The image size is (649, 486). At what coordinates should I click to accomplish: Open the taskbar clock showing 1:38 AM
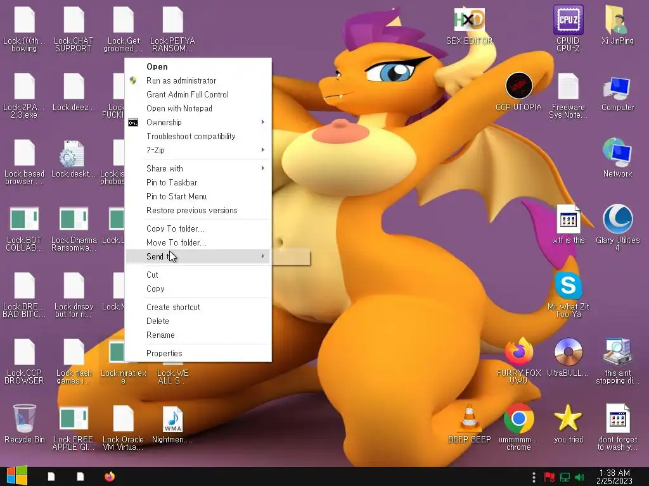tap(614, 477)
